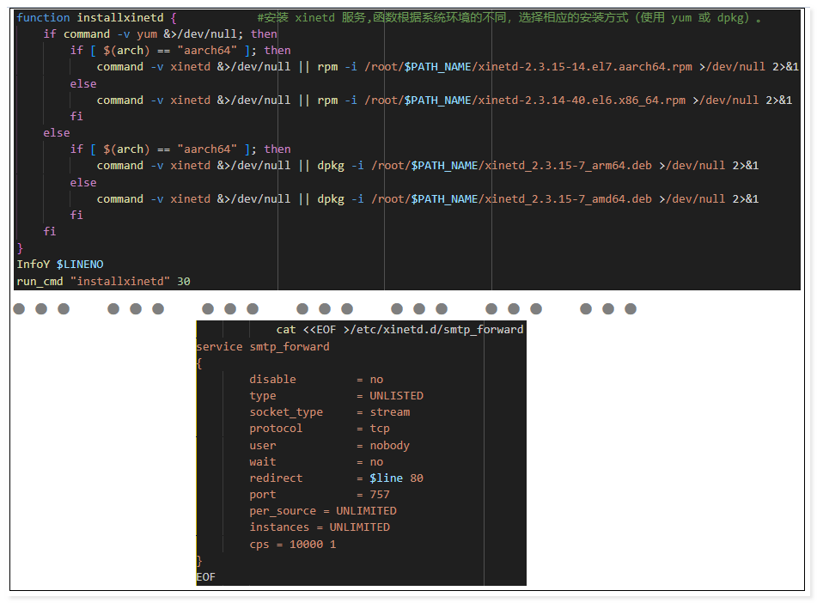Click the UNLISTED value of type
This screenshot has width=817, height=603.
point(396,396)
